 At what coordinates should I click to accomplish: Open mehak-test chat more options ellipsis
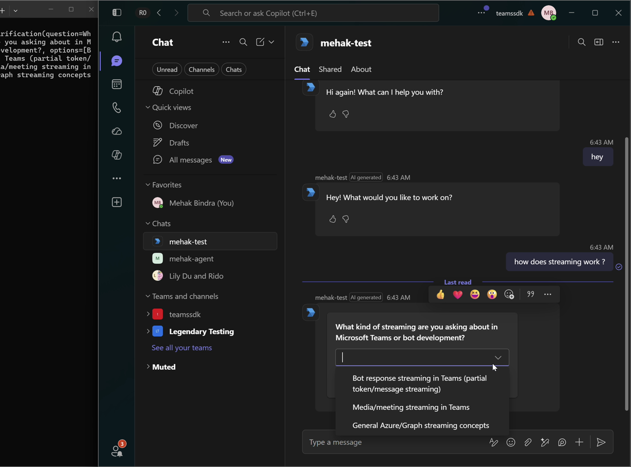pos(616,42)
